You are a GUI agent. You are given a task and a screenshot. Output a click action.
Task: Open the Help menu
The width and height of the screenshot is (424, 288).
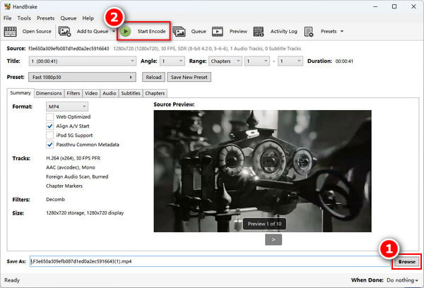click(88, 18)
